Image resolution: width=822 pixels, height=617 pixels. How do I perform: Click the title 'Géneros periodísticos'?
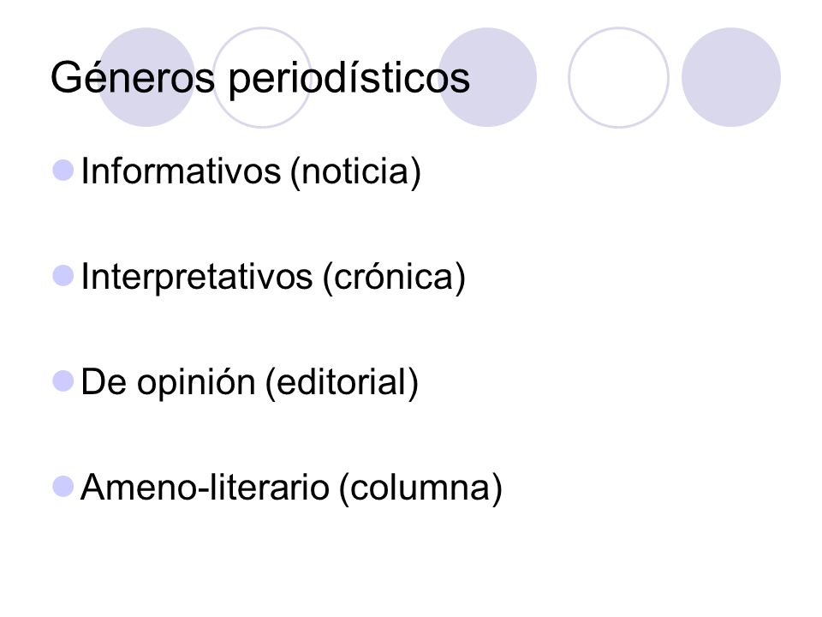pos(260,78)
